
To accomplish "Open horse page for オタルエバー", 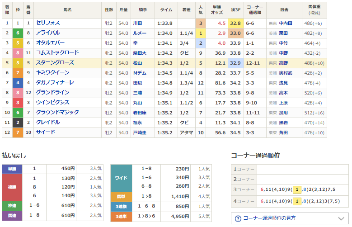I will point(50,43).
